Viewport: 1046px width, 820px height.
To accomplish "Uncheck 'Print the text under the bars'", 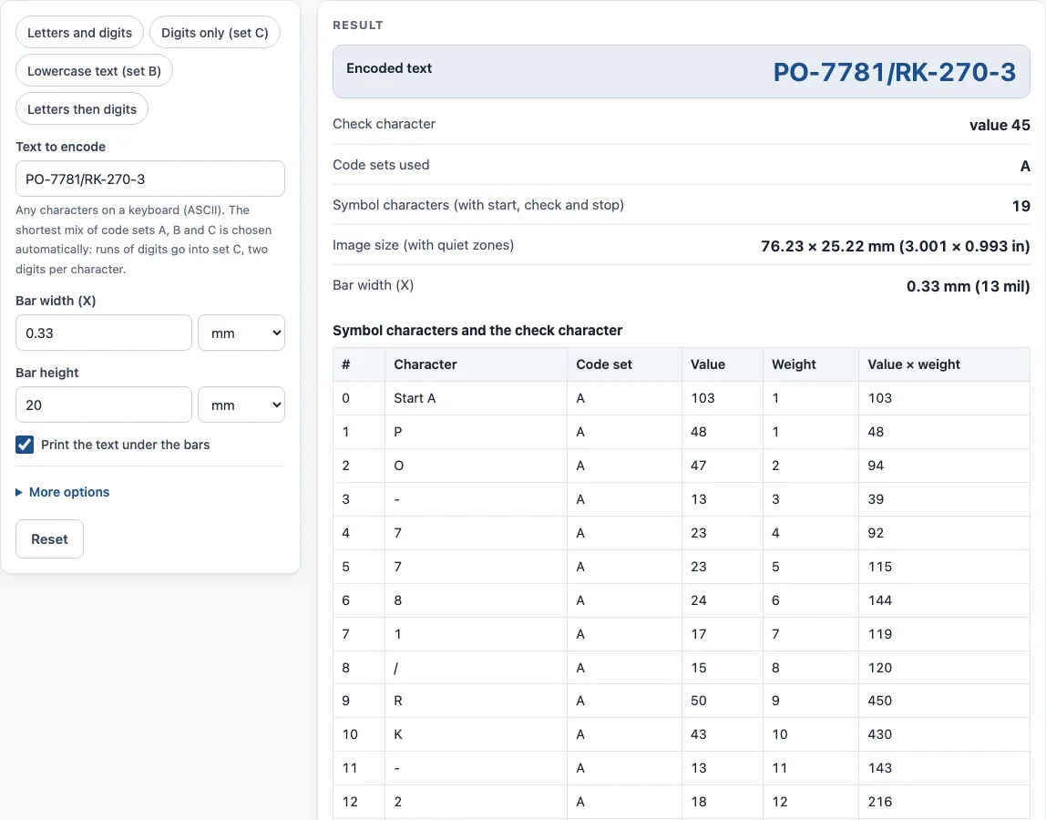I will pyautogui.click(x=25, y=445).
